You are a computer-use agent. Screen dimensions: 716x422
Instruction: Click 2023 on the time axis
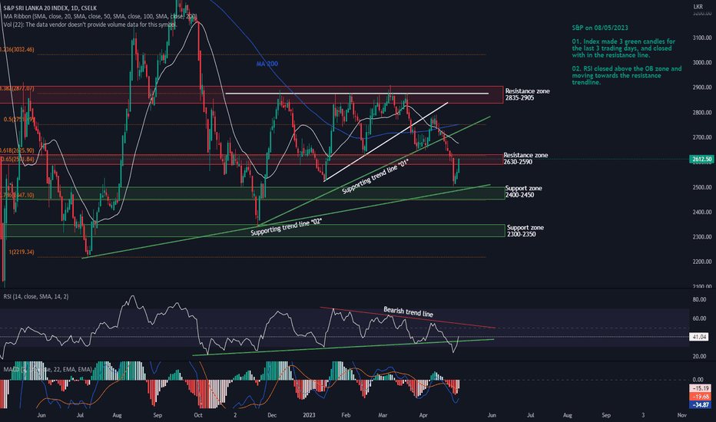(309, 415)
